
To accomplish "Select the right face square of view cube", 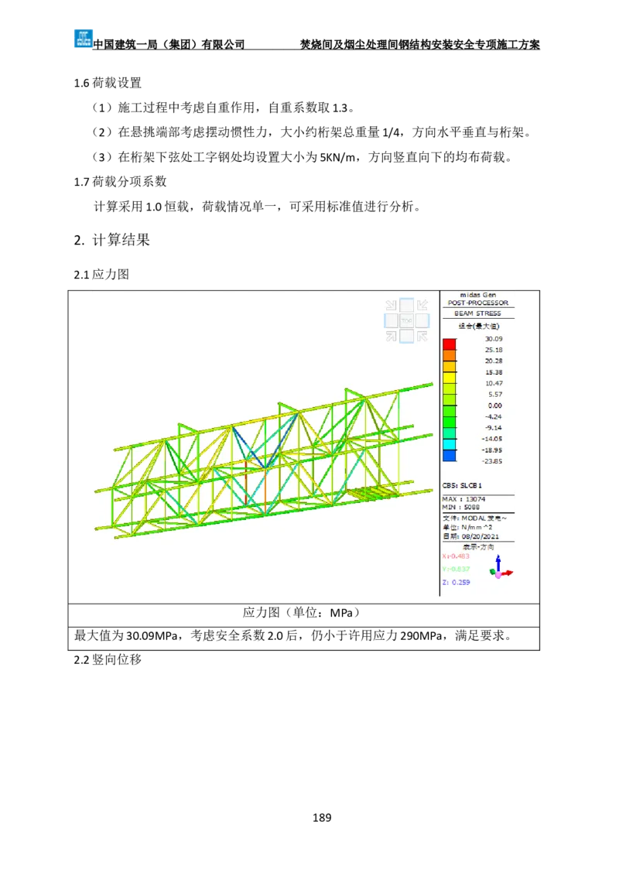I will point(422,320).
